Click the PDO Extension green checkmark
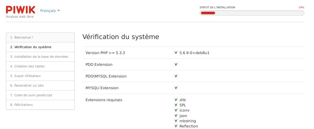The image size is (314, 129). pos(176,64)
